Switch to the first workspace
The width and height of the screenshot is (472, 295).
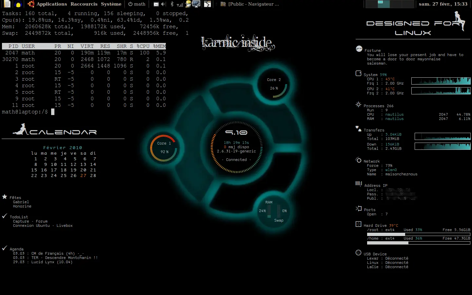(x=371, y=4)
